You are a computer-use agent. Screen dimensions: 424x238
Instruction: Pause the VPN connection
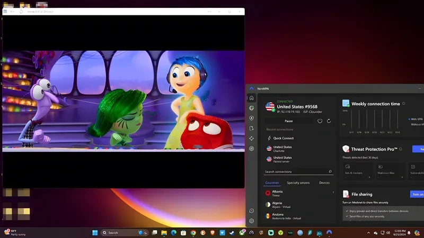tap(288, 121)
